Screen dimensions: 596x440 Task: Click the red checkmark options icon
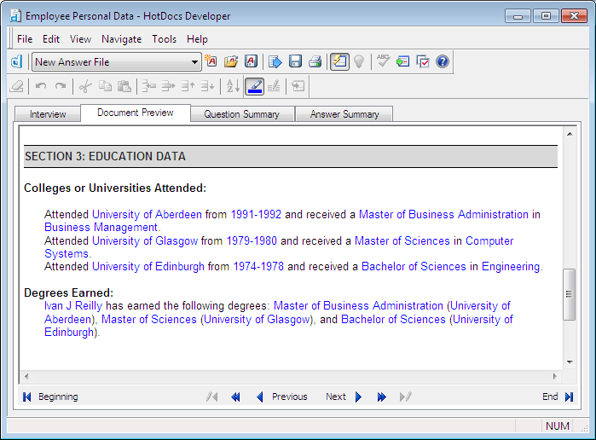pyautogui.click(x=423, y=61)
